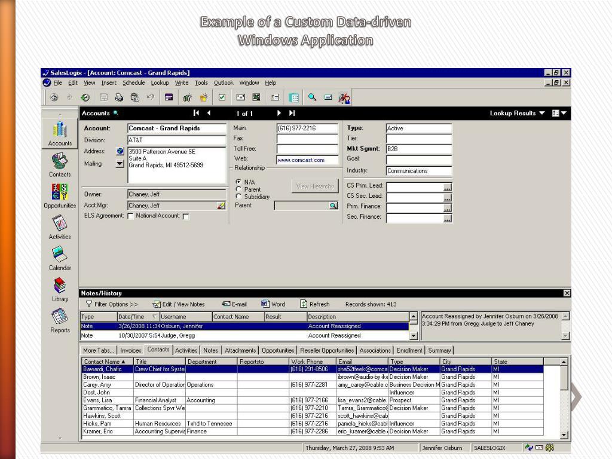Open the CS Prim. Lead ellipsis picker

pos(447,188)
